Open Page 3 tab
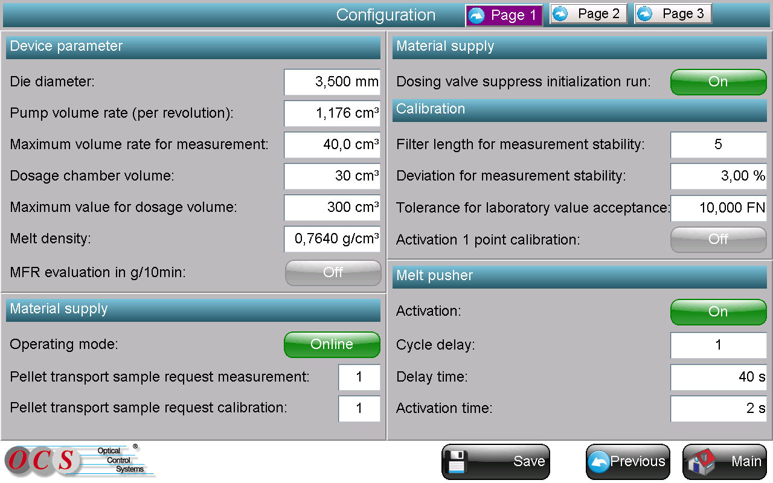This screenshot has height=483, width=773. [673, 14]
